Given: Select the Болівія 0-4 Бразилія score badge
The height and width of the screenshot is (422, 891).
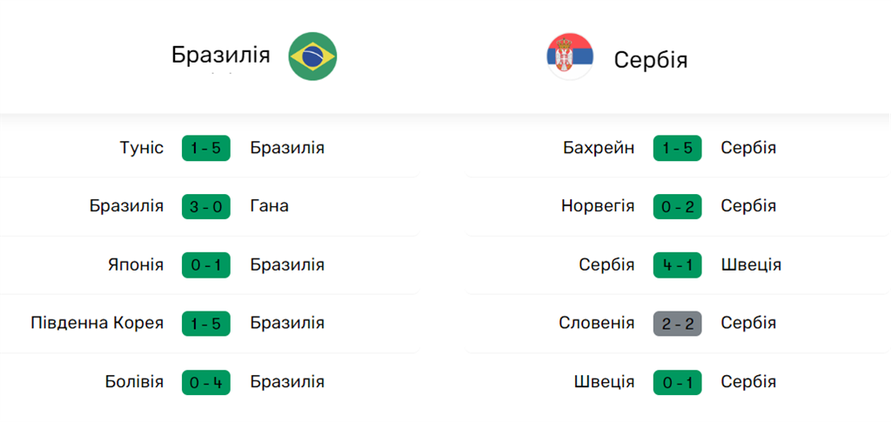Looking at the screenshot, I should (205, 382).
